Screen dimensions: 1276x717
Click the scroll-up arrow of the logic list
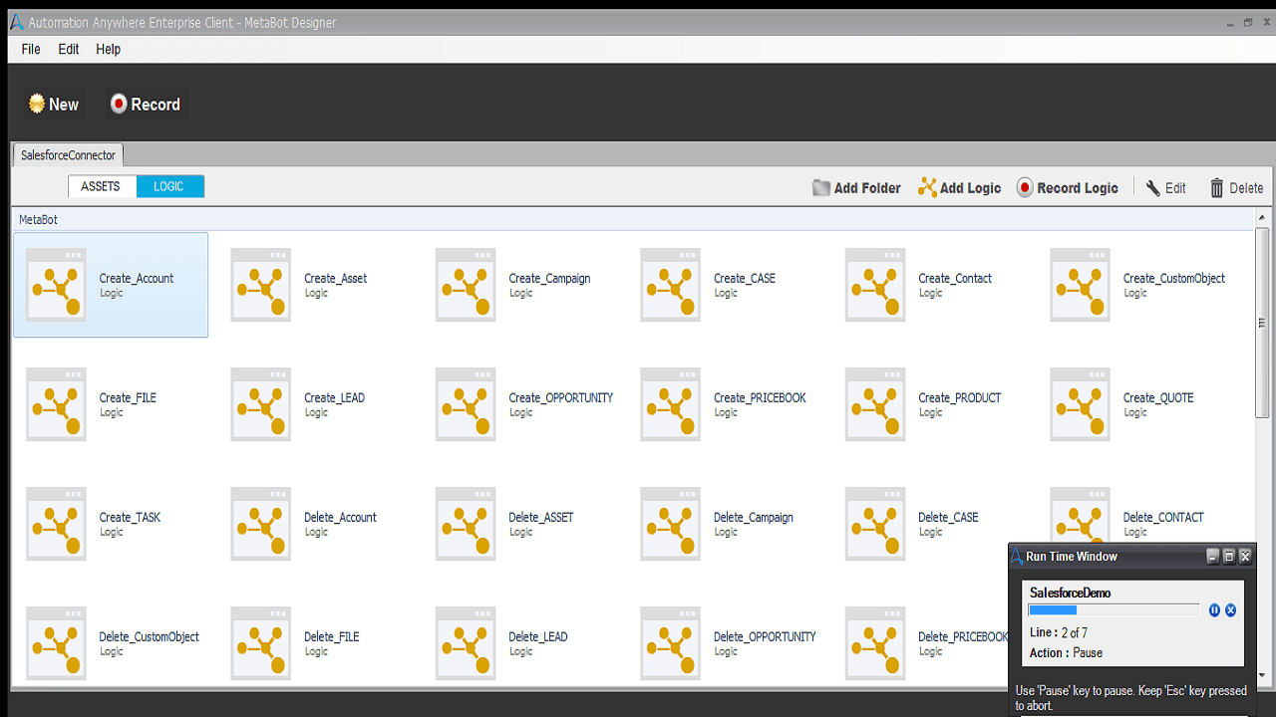(x=1262, y=217)
